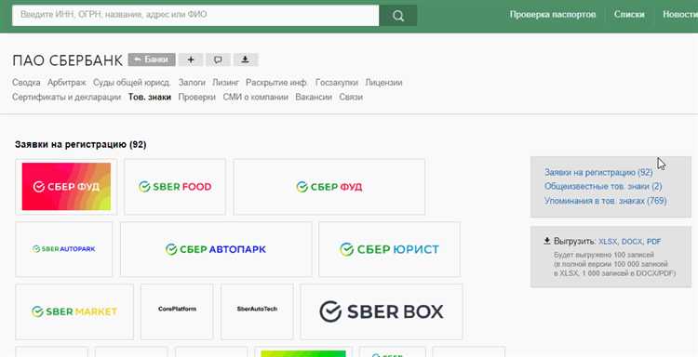
Task: Open the Суды общей юрисд. tab
Action: coord(132,83)
